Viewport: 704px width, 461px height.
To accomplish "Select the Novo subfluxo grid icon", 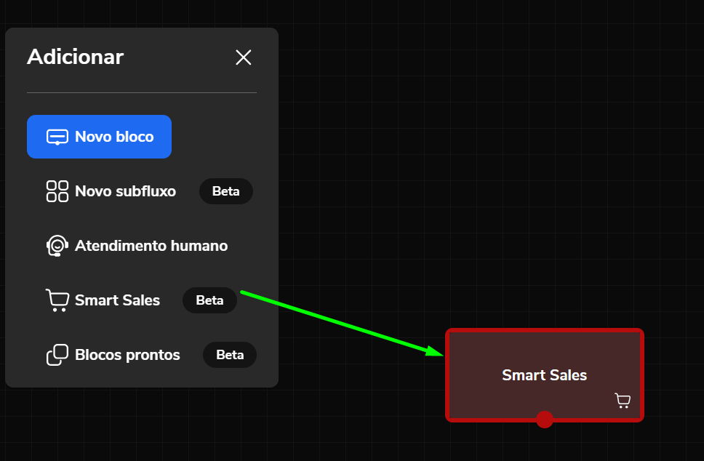I will 57,191.
